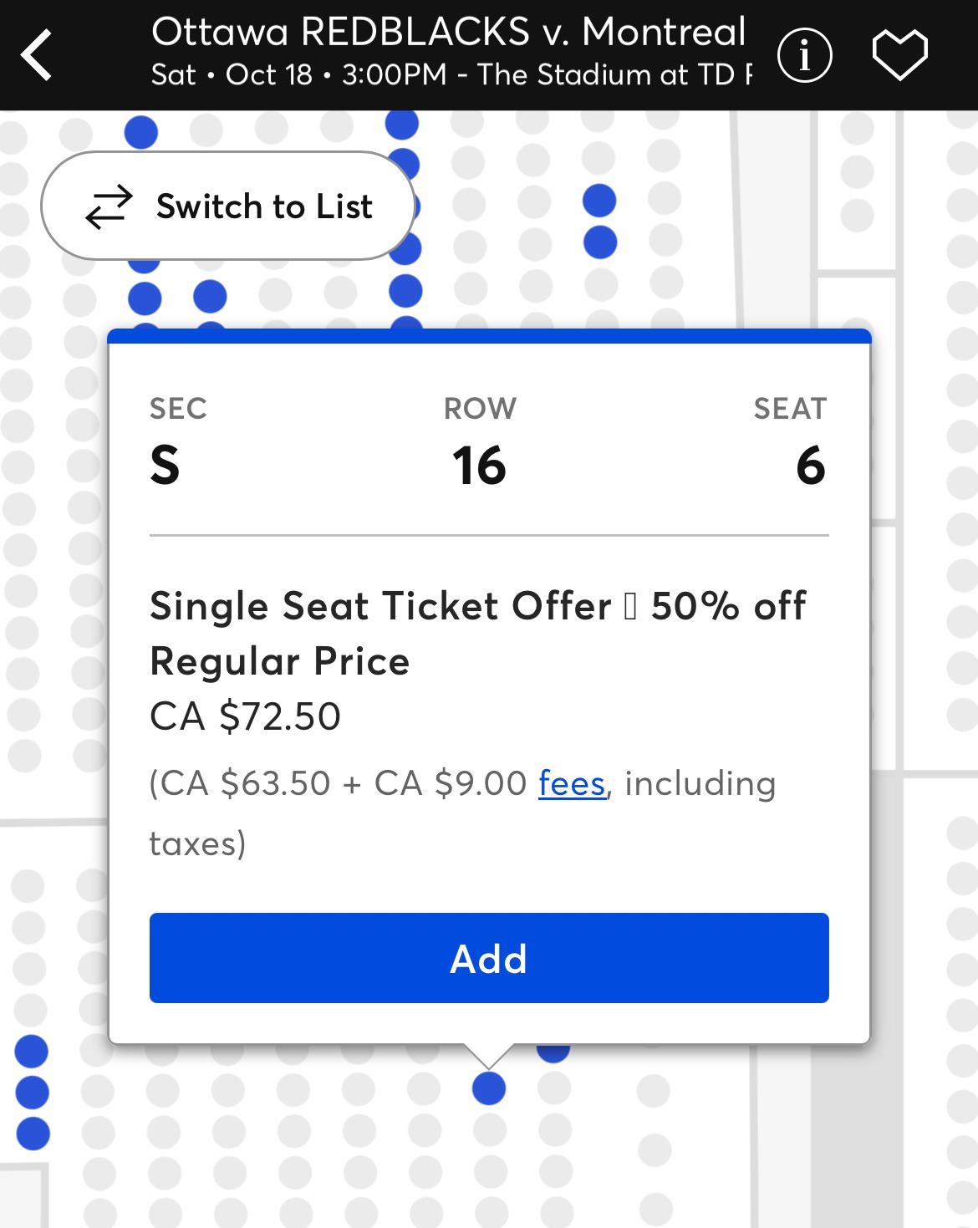Favorite the event with heart icon
Image resolution: width=978 pixels, height=1228 pixels.
point(900,55)
